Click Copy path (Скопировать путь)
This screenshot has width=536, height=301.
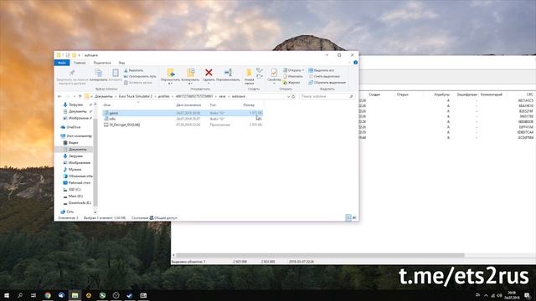click(140, 76)
